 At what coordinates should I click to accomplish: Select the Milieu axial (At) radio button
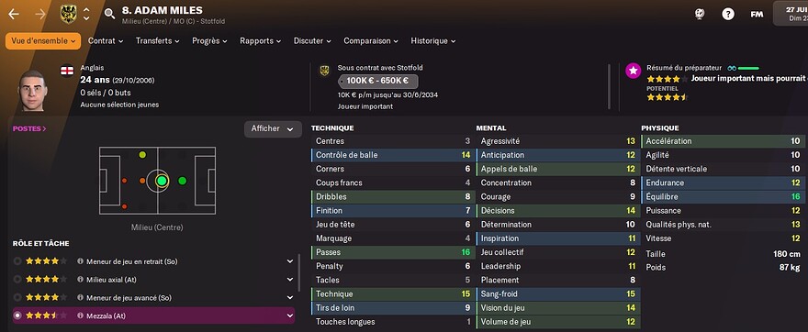coord(17,280)
